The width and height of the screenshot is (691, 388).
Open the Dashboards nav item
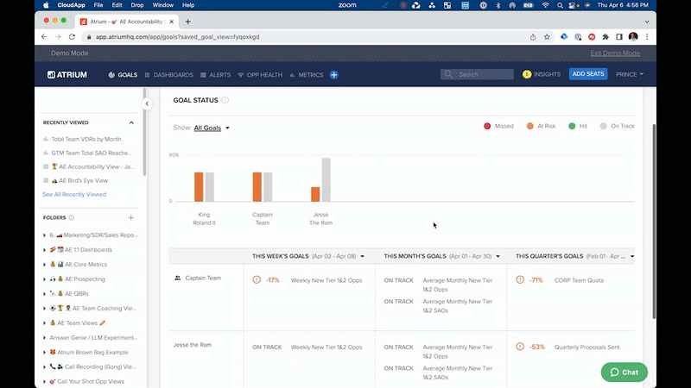click(x=168, y=75)
